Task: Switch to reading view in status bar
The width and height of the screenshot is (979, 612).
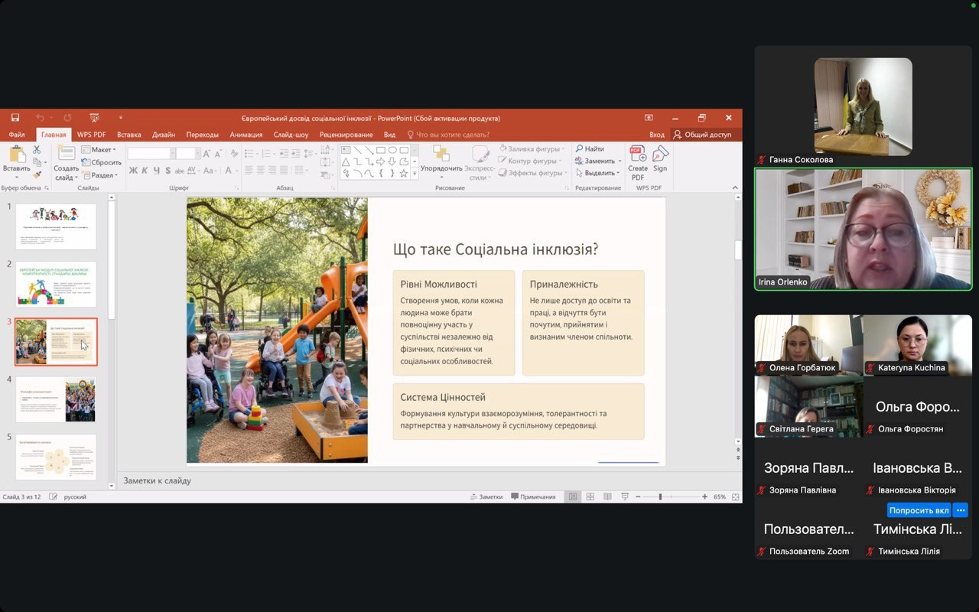Action: coord(607,496)
